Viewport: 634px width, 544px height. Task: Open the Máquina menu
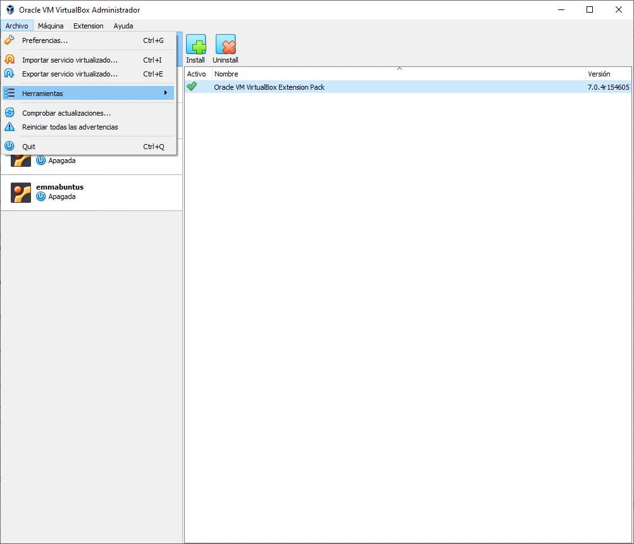(51, 26)
